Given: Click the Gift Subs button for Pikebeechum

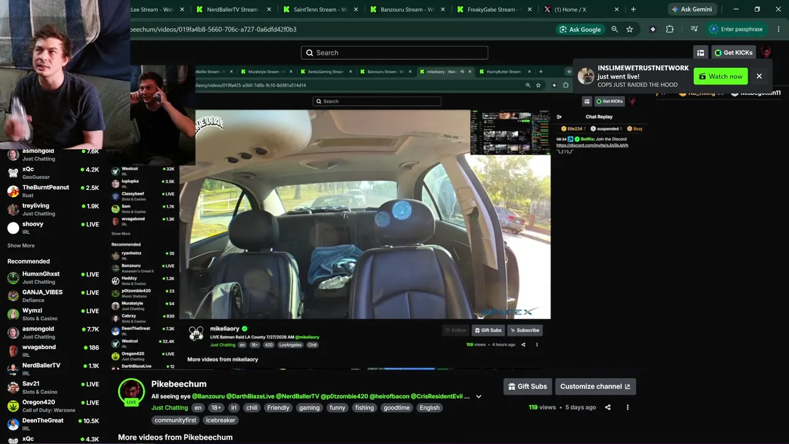Looking at the screenshot, I should [x=527, y=387].
